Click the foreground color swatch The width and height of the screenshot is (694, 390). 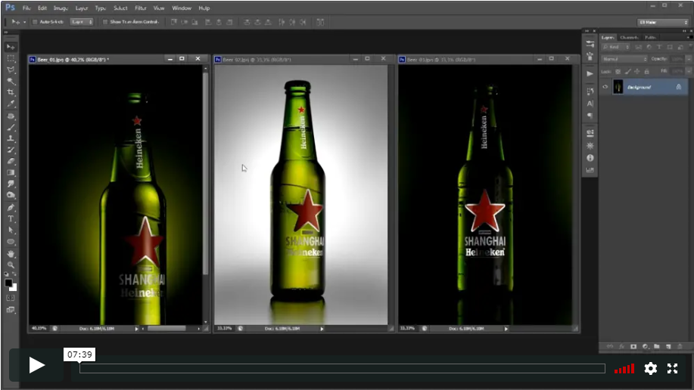(x=8, y=283)
